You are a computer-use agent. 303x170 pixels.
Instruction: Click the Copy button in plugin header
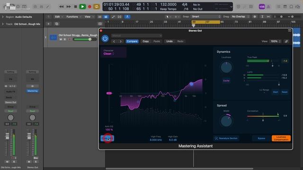[x=146, y=41]
